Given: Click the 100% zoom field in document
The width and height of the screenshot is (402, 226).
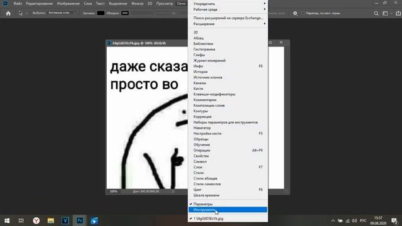Looking at the screenshot, I should coord(114,191).
